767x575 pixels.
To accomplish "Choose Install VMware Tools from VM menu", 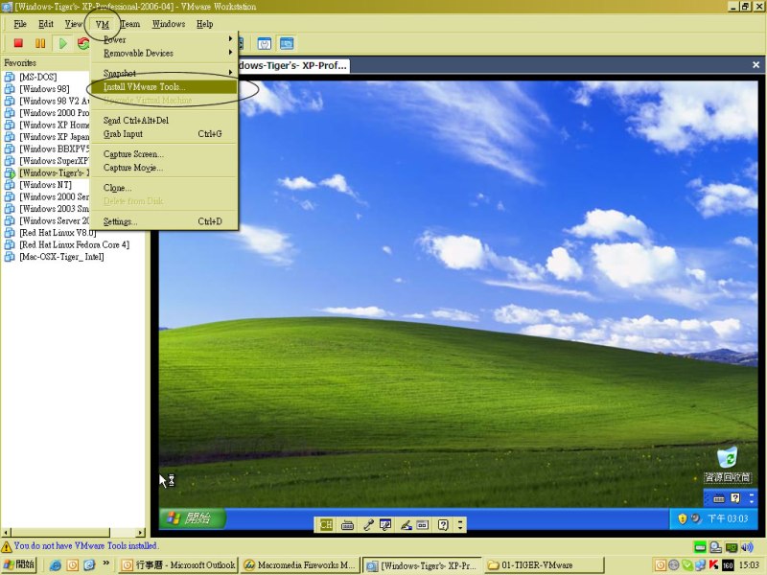I will click(164, 87).
